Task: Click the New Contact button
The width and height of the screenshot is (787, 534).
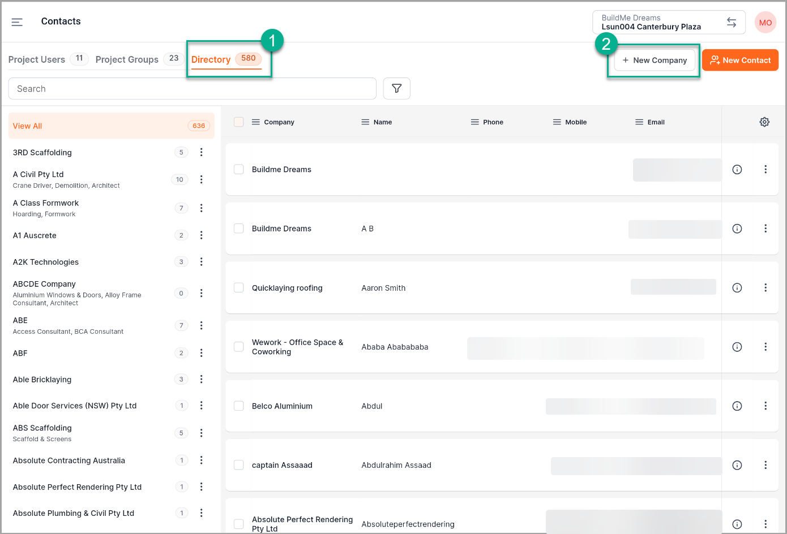Action: 740,61
